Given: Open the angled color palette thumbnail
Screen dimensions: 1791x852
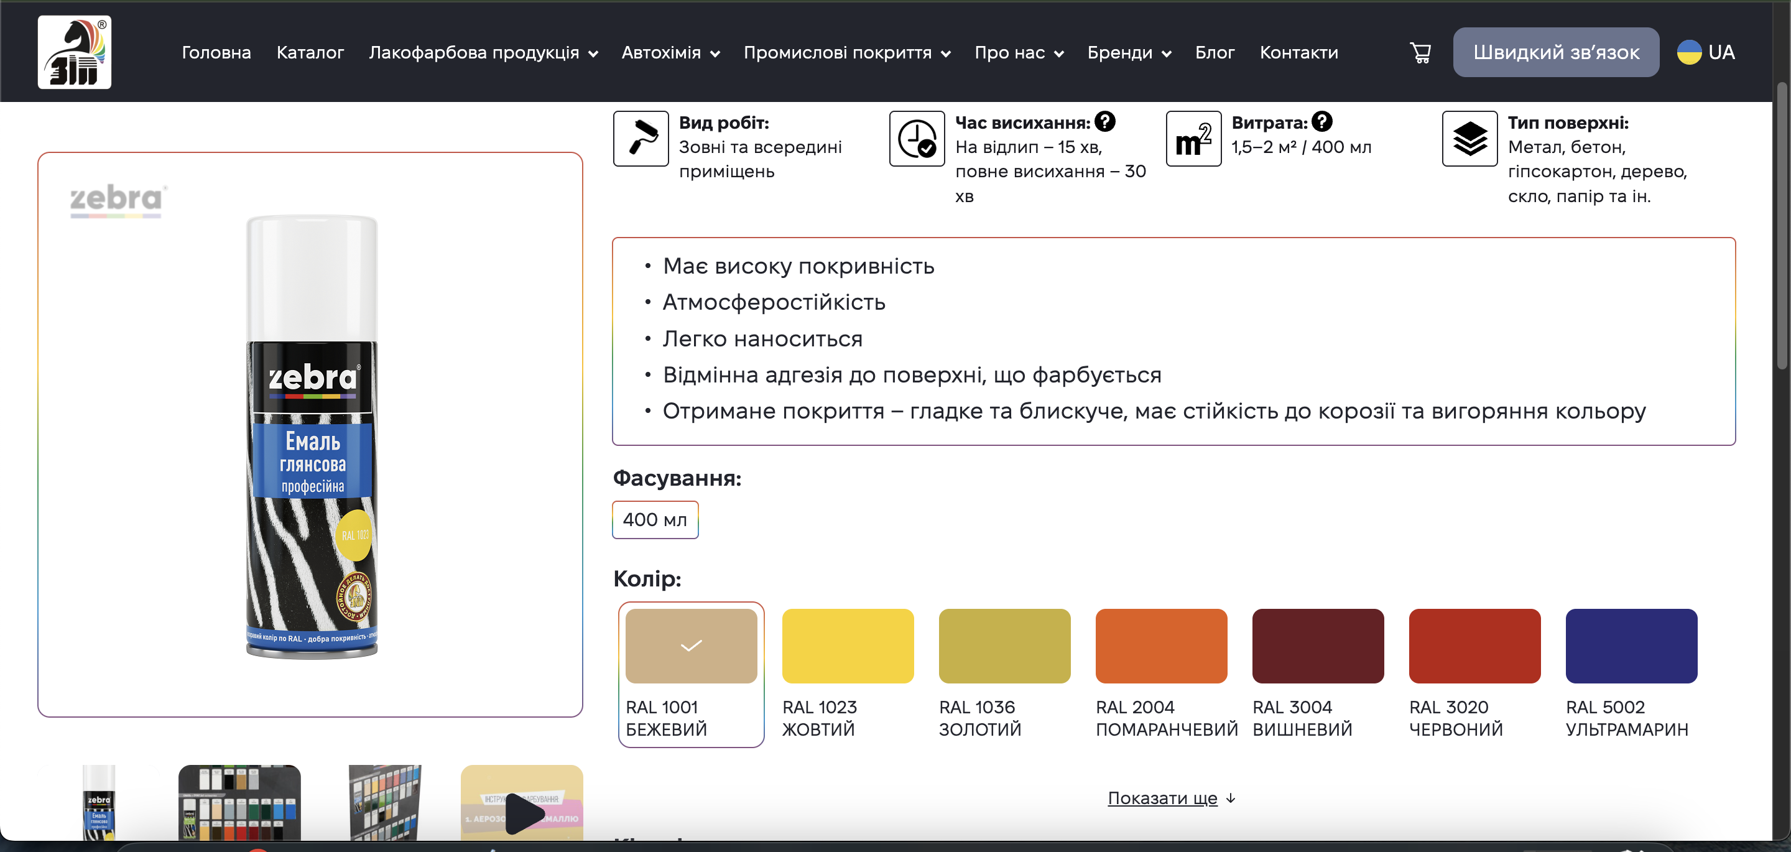Looking at the screenshot, I should click(x=385, y=803).
